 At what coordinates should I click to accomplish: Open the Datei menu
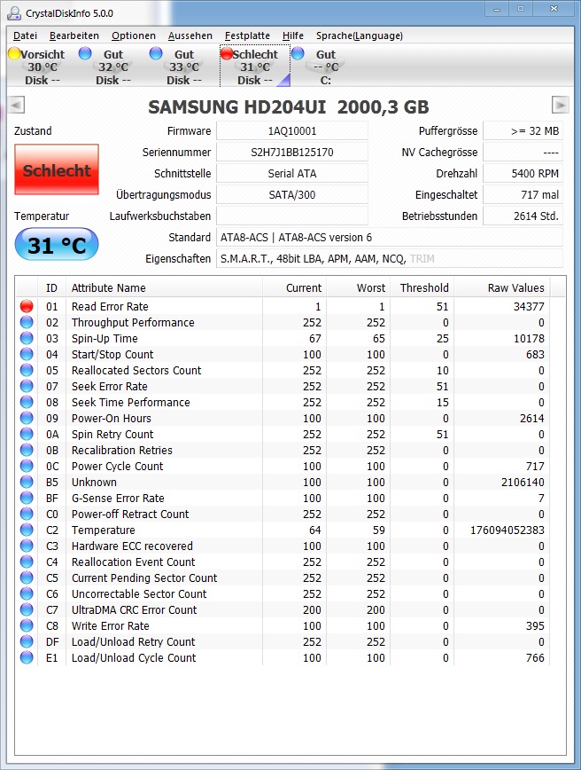coord(25,35)
